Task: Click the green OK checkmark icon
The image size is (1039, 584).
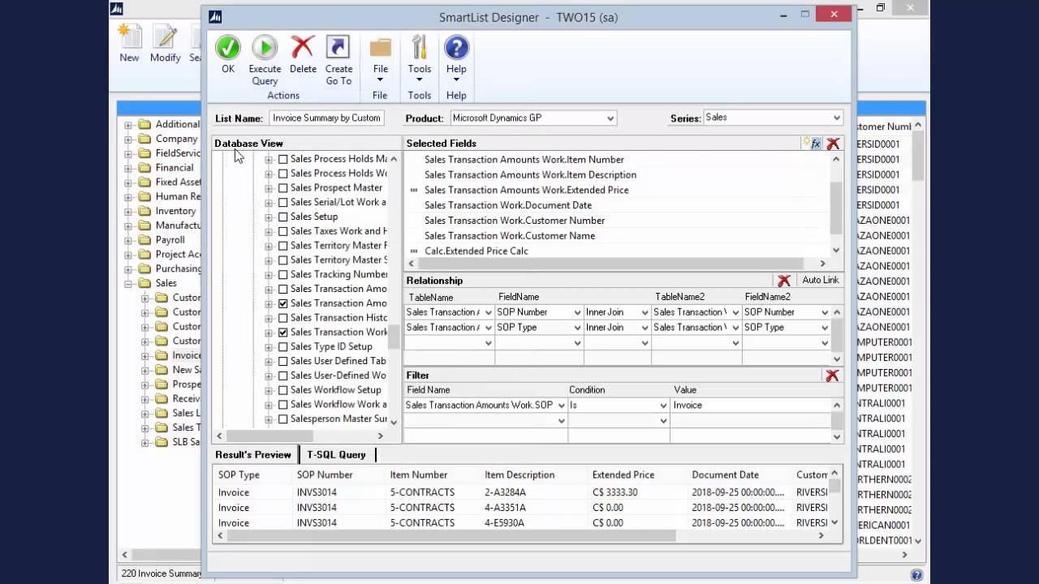Action: 228,48
